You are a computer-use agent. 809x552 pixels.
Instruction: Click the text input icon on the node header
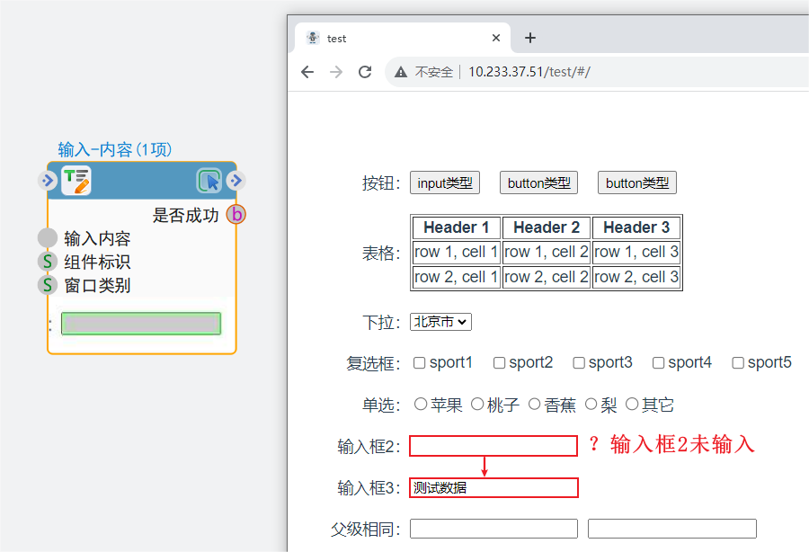coord(76,181)
